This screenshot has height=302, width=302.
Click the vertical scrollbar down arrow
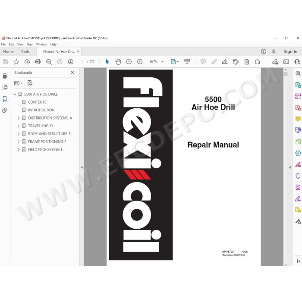286,264
